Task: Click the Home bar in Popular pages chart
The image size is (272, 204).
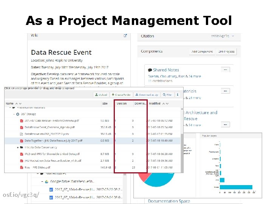Action: 236,187
